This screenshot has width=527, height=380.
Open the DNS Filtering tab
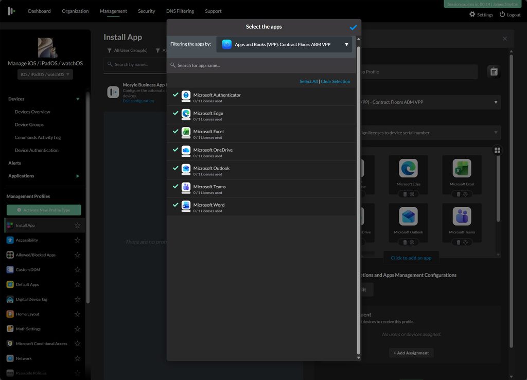pos(180,11)
